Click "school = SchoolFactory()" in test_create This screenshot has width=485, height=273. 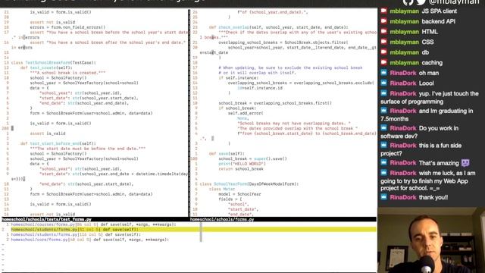[x=58, y=77]
